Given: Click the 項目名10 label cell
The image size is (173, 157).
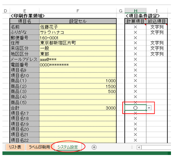Looking at the screenshot, I should tap(25, 75).
